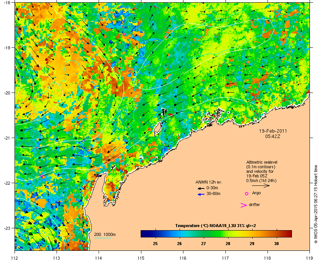Click the Argo float marker near latitude -21.8

pyautogui.click(x=42, y=176)
